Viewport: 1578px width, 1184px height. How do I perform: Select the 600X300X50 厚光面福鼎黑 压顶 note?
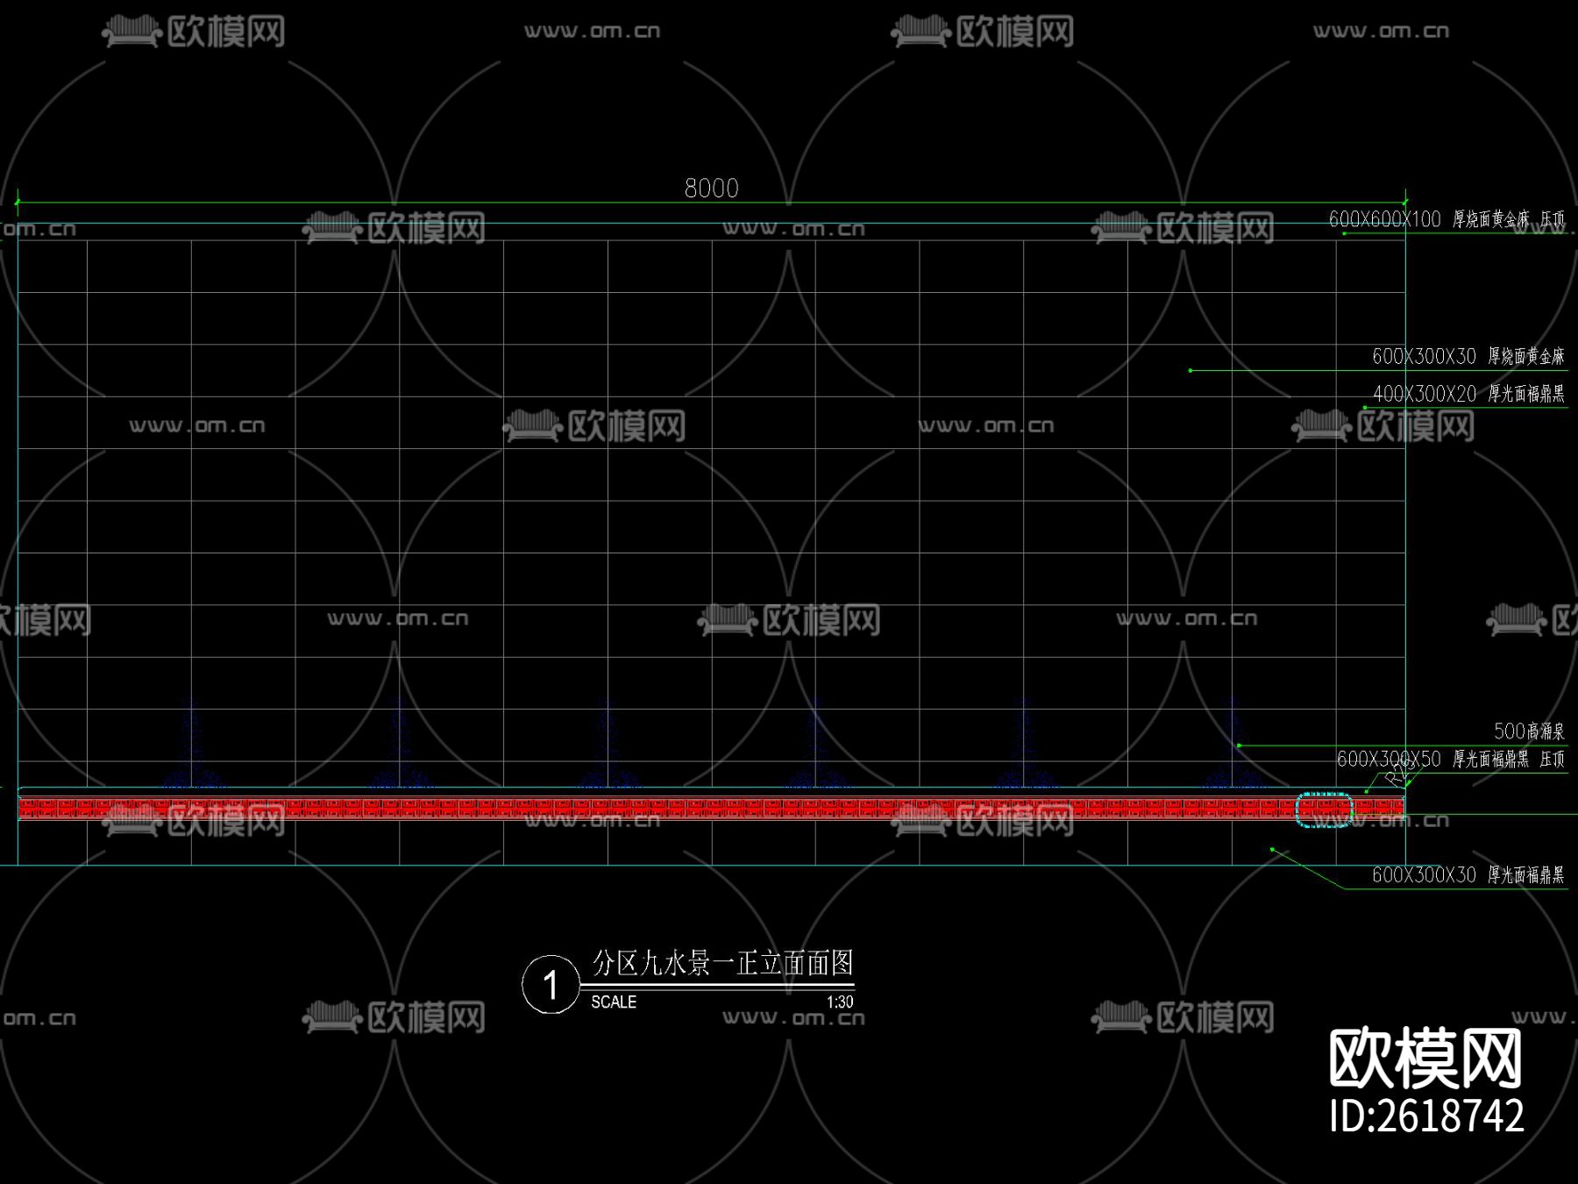[1451, 759]
